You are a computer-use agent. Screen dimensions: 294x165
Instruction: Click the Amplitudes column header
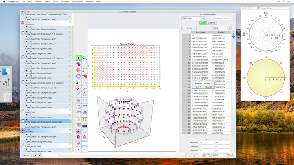coord(201,32)
